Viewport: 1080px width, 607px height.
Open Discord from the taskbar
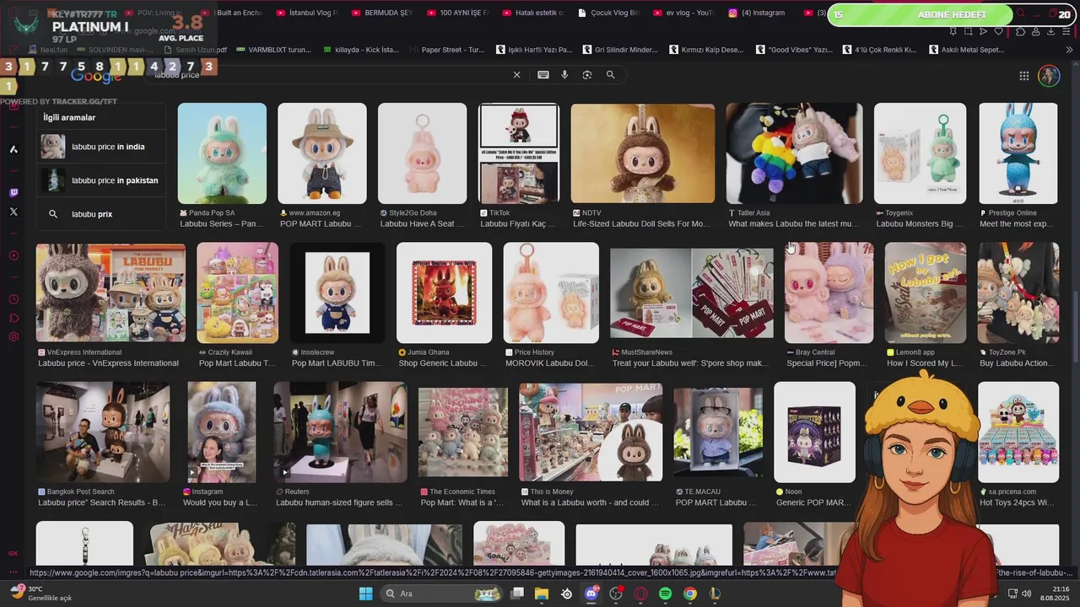(591, 594)
